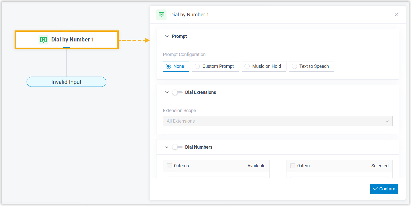Open the Extension Scope dropdown

click(x=277, y=121)
